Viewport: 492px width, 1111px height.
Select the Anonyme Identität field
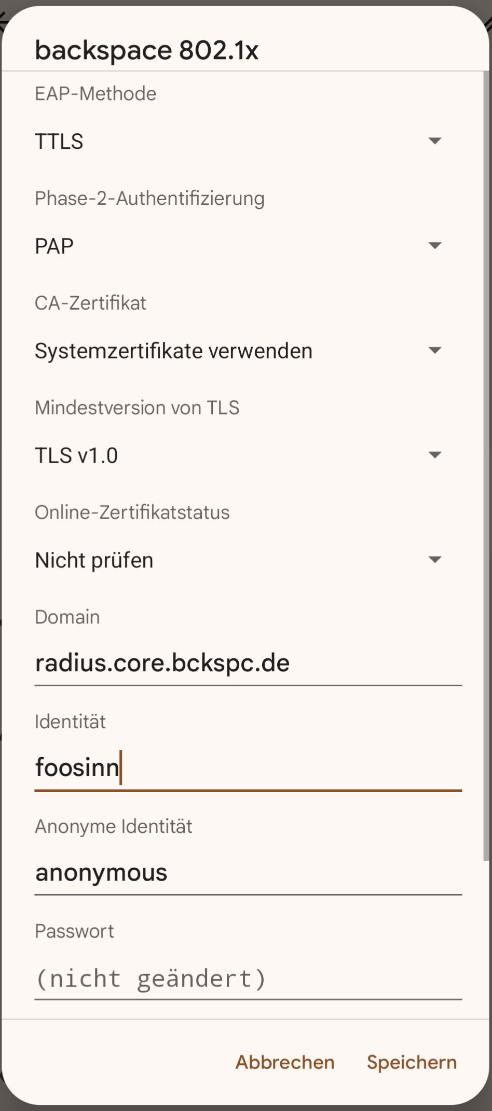248,873
